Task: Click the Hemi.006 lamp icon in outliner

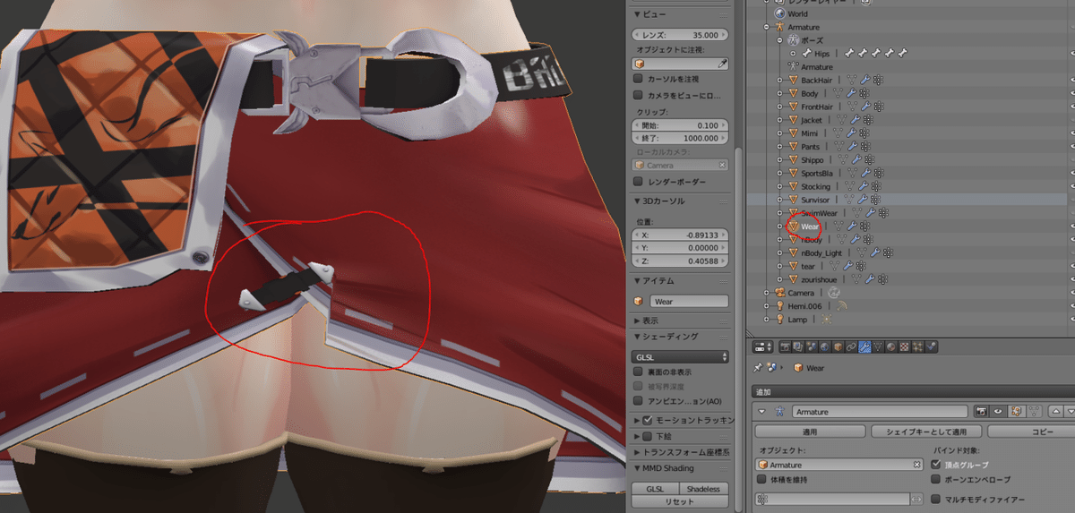Action: 779,305
